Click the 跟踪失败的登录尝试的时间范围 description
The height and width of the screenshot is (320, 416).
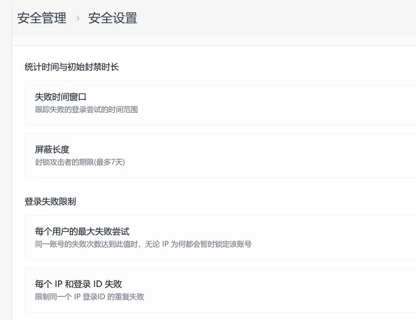[x=86, y=109]
